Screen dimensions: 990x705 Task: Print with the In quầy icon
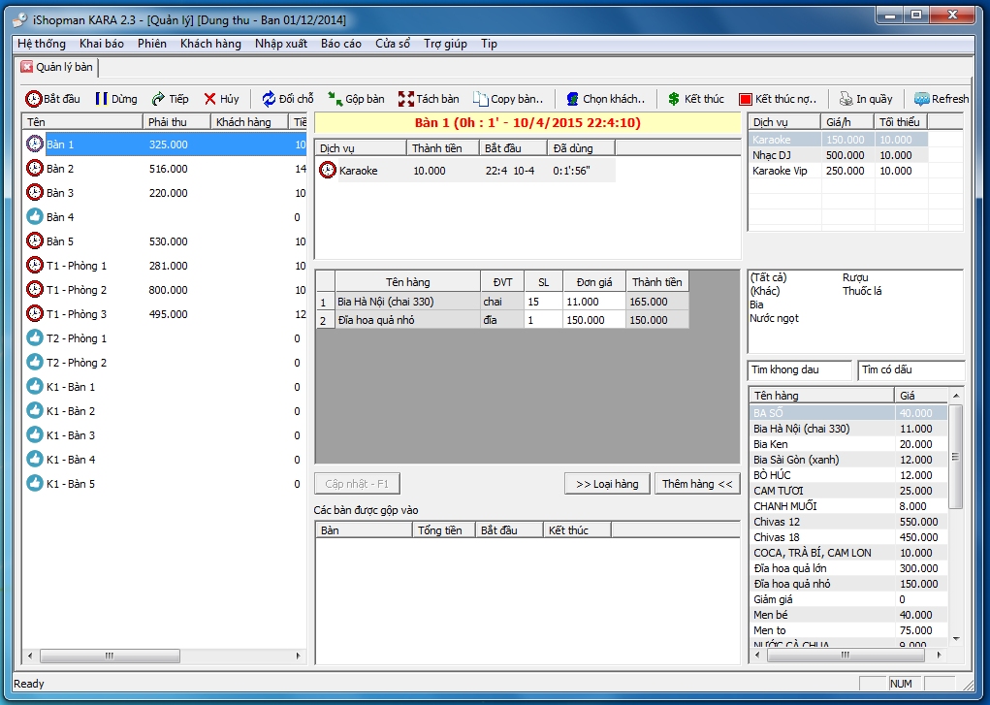pyautogui.click(x=846, y=99)
